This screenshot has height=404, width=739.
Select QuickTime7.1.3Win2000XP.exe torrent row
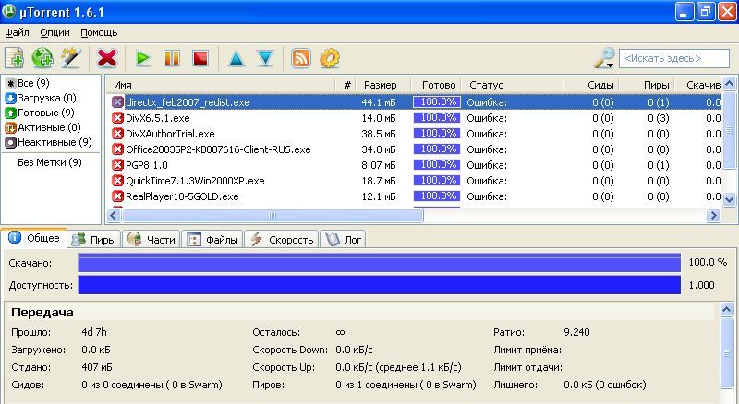click(x=414, y=181)
